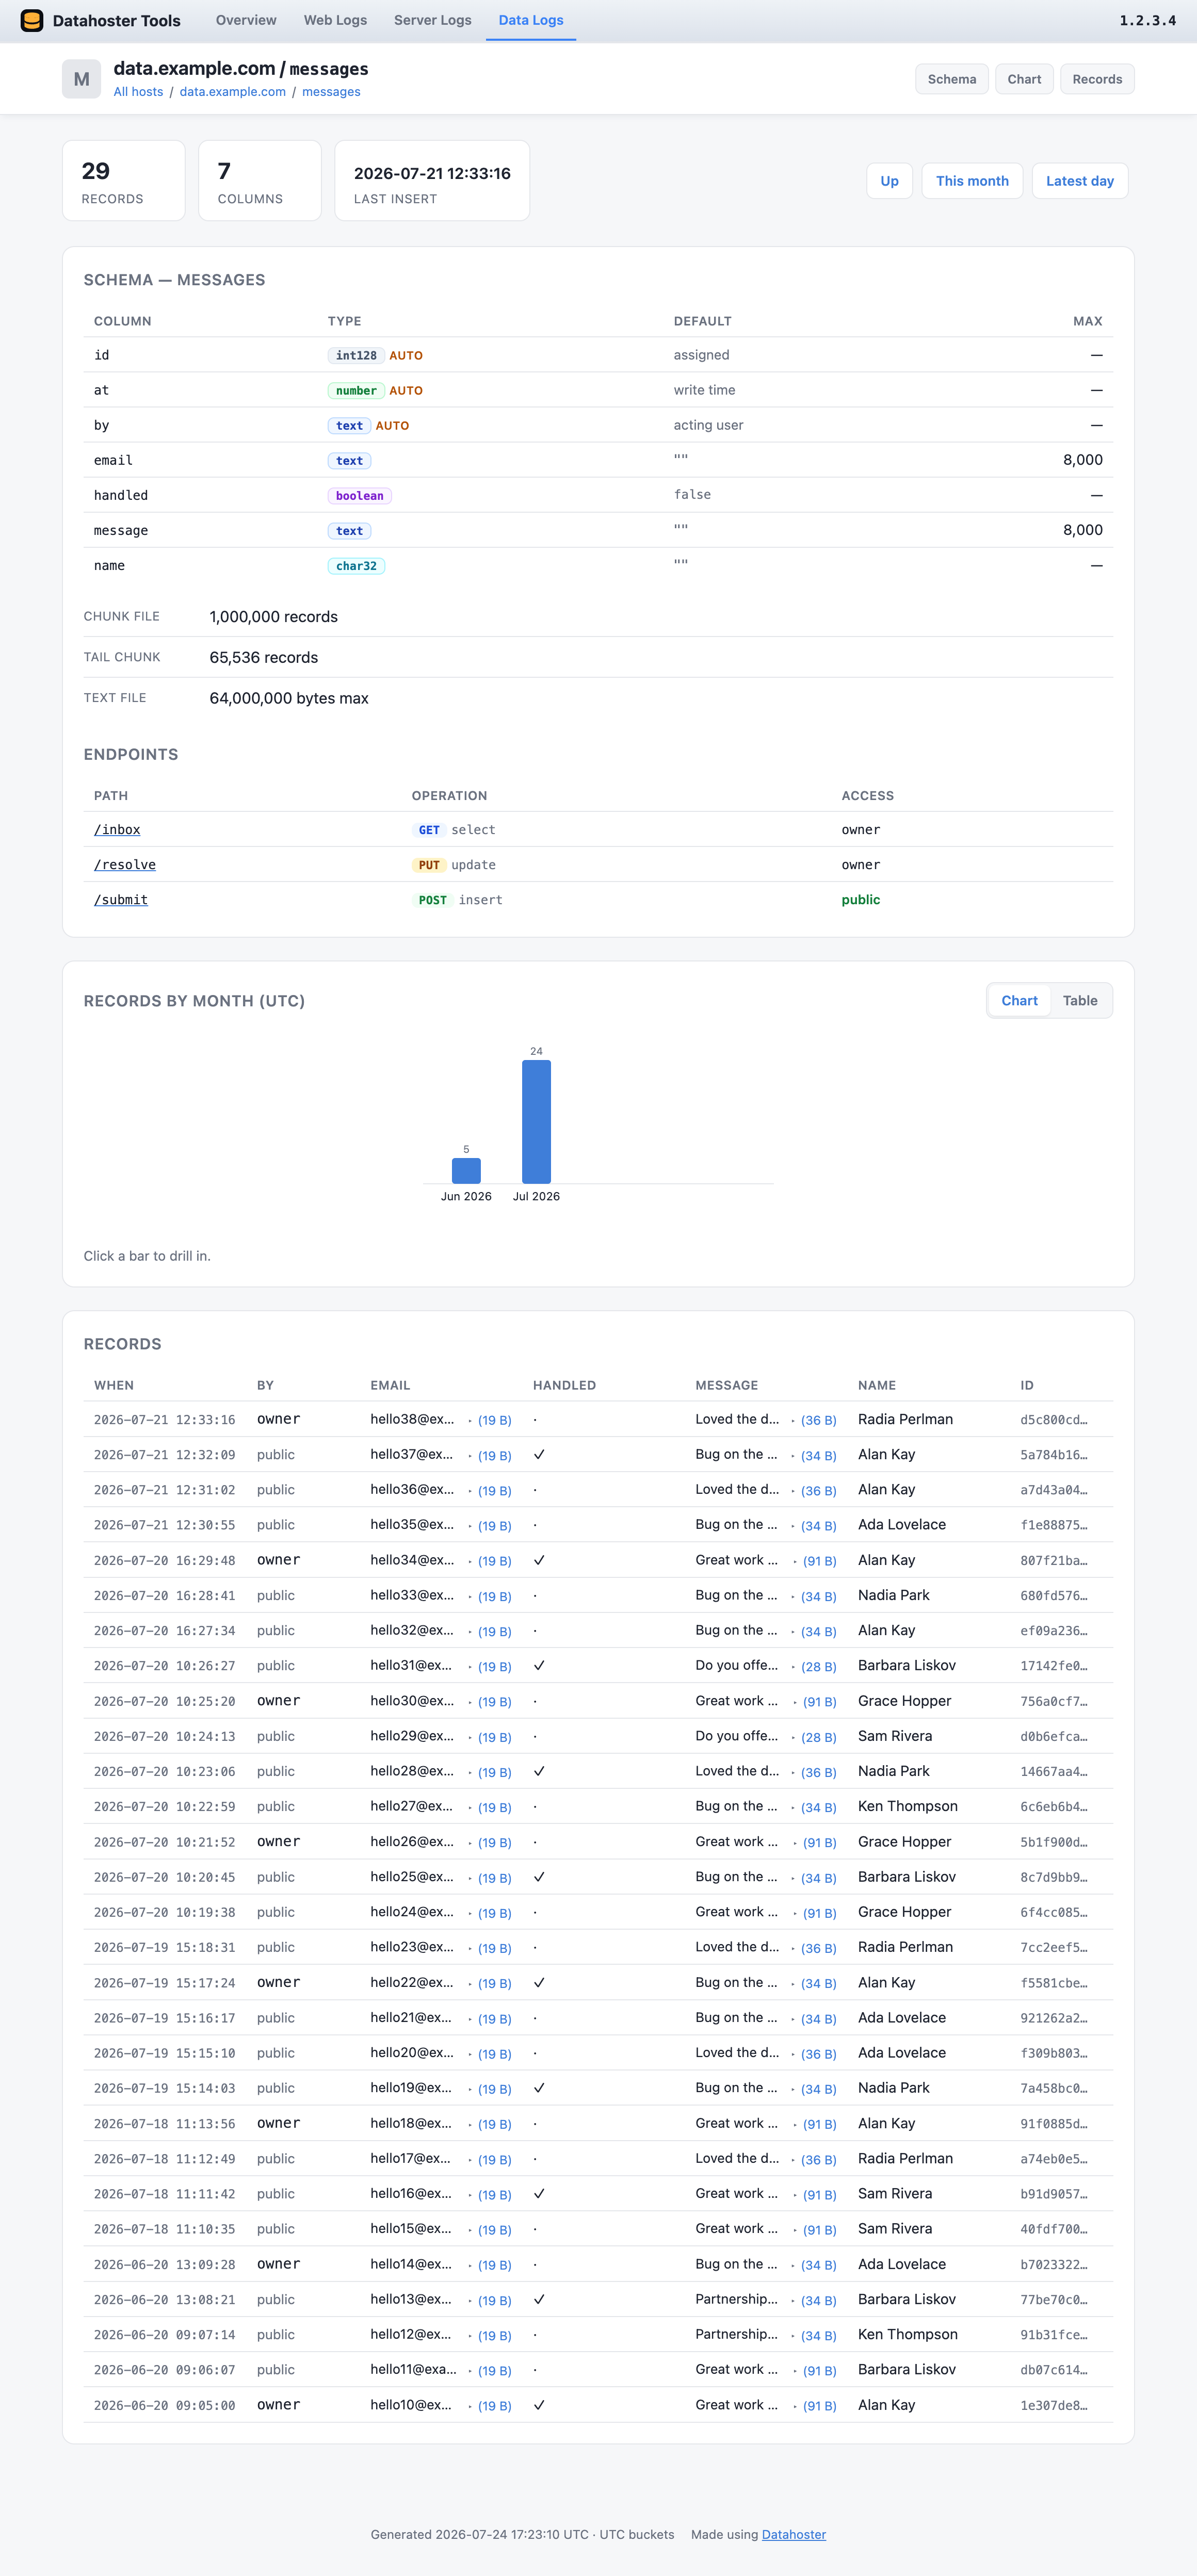The height and width of the screenshot is (2576, 1197).
Task: Click the public access label for /submit
Action: pos(861,900)
